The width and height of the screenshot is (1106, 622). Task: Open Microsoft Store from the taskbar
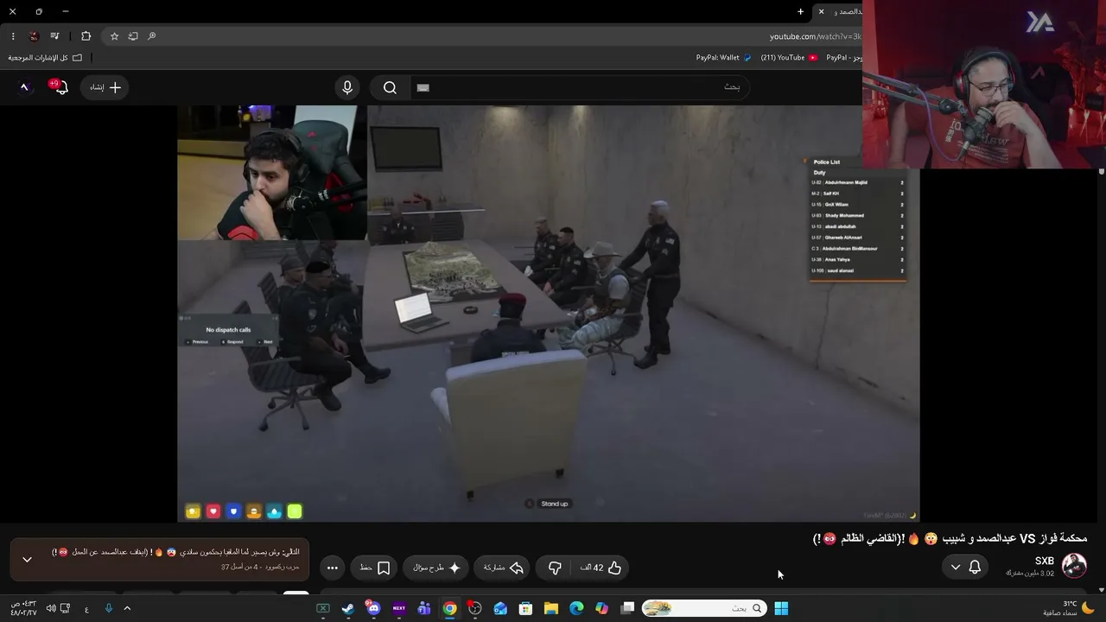point(525,608)
